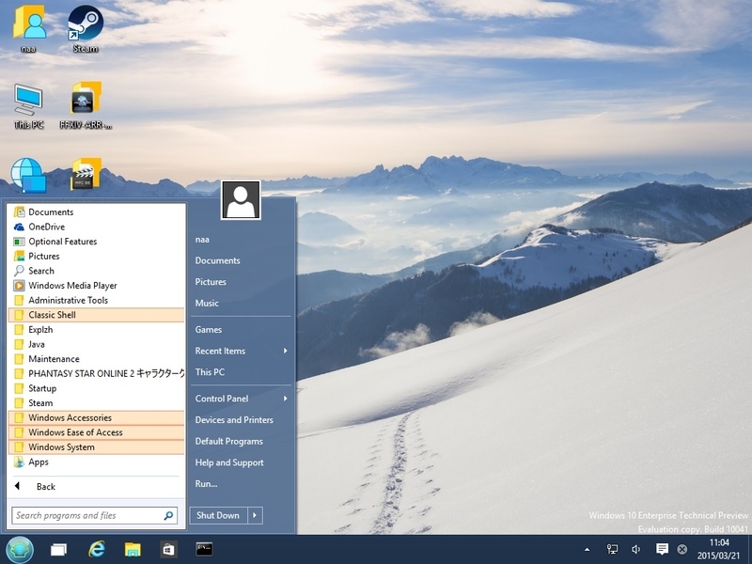Click the network status tray icon
The image size is (752, 564).
[612, 550]
